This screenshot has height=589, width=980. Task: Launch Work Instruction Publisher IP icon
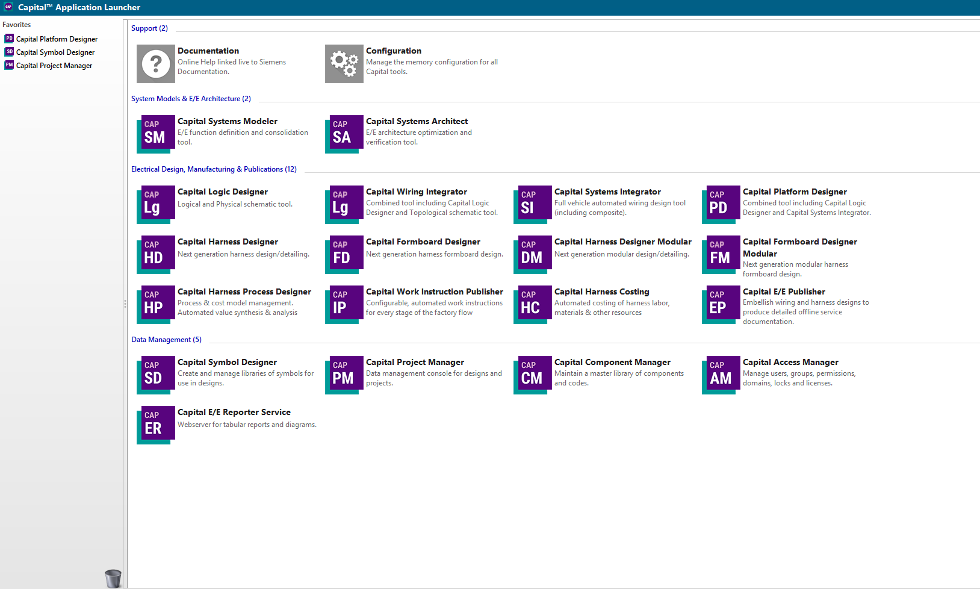point(344,305)
